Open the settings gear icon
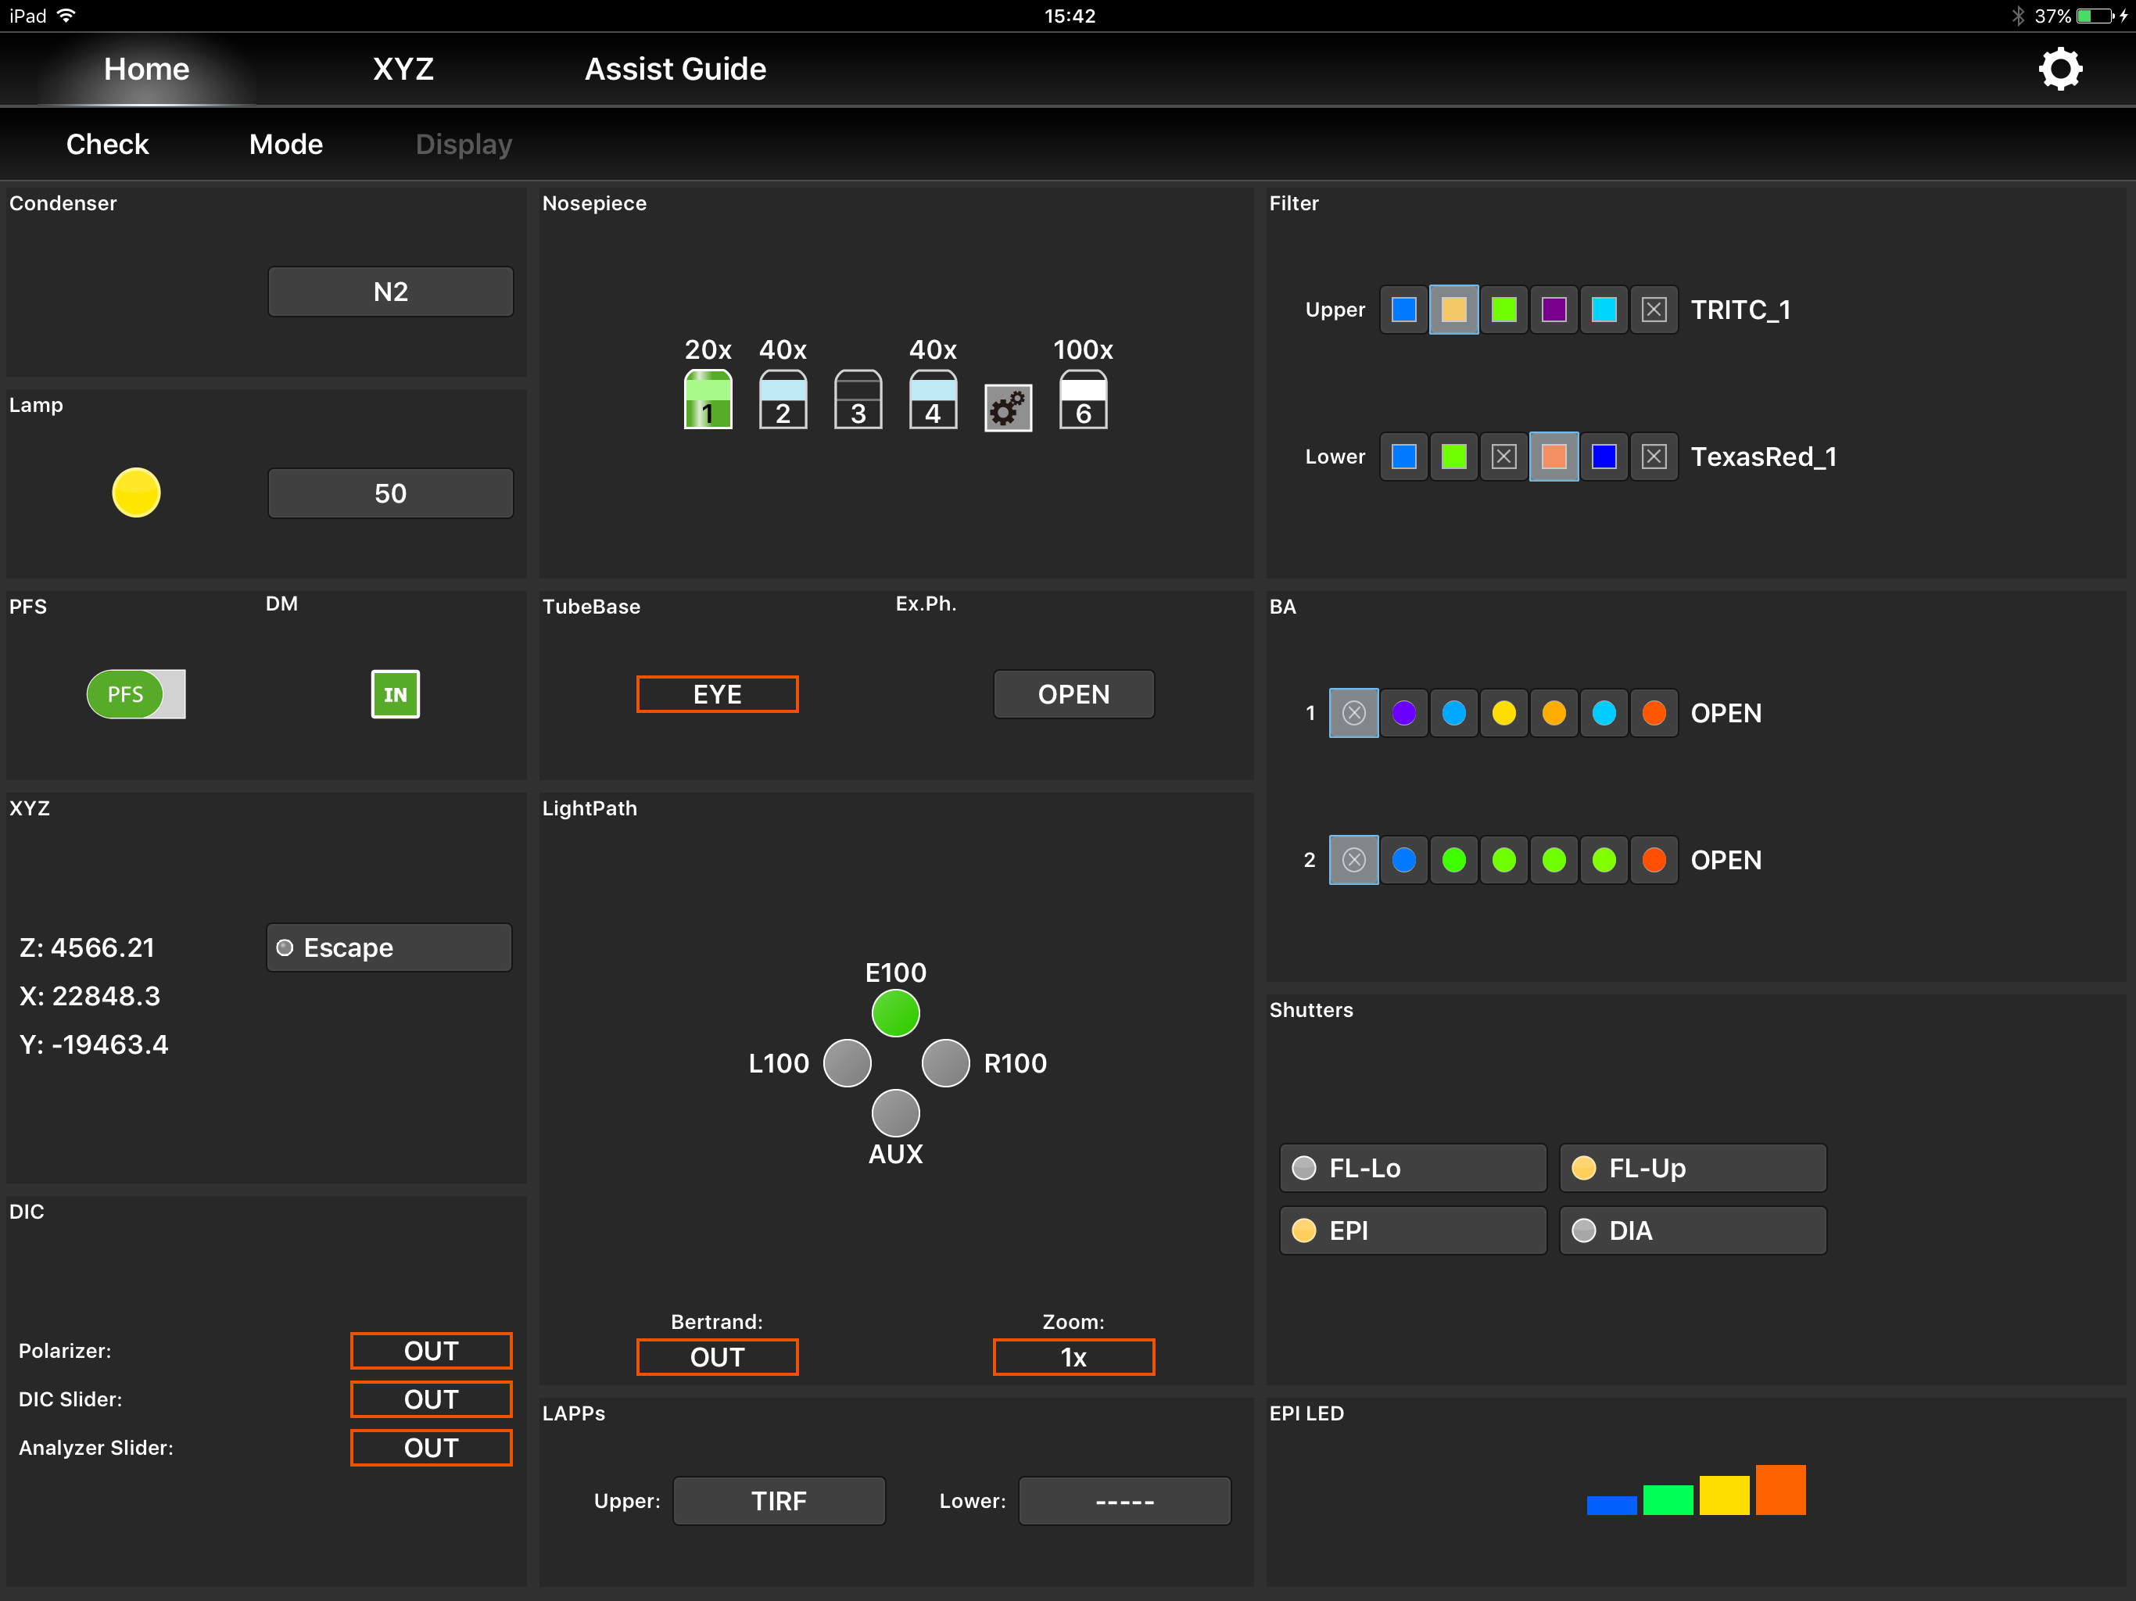 click(2059, 70)
